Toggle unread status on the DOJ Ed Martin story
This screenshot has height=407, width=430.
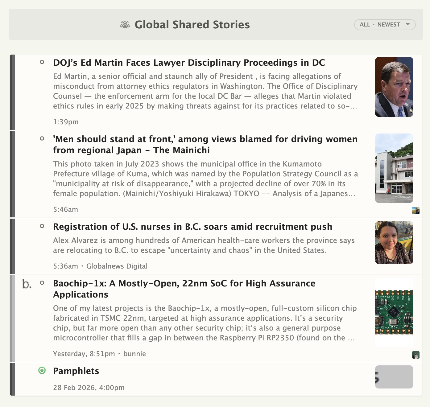pyautogui.click(x=42, y=62)
